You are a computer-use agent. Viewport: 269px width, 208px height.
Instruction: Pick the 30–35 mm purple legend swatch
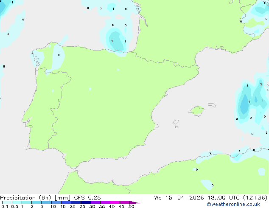tap(95, 202)
